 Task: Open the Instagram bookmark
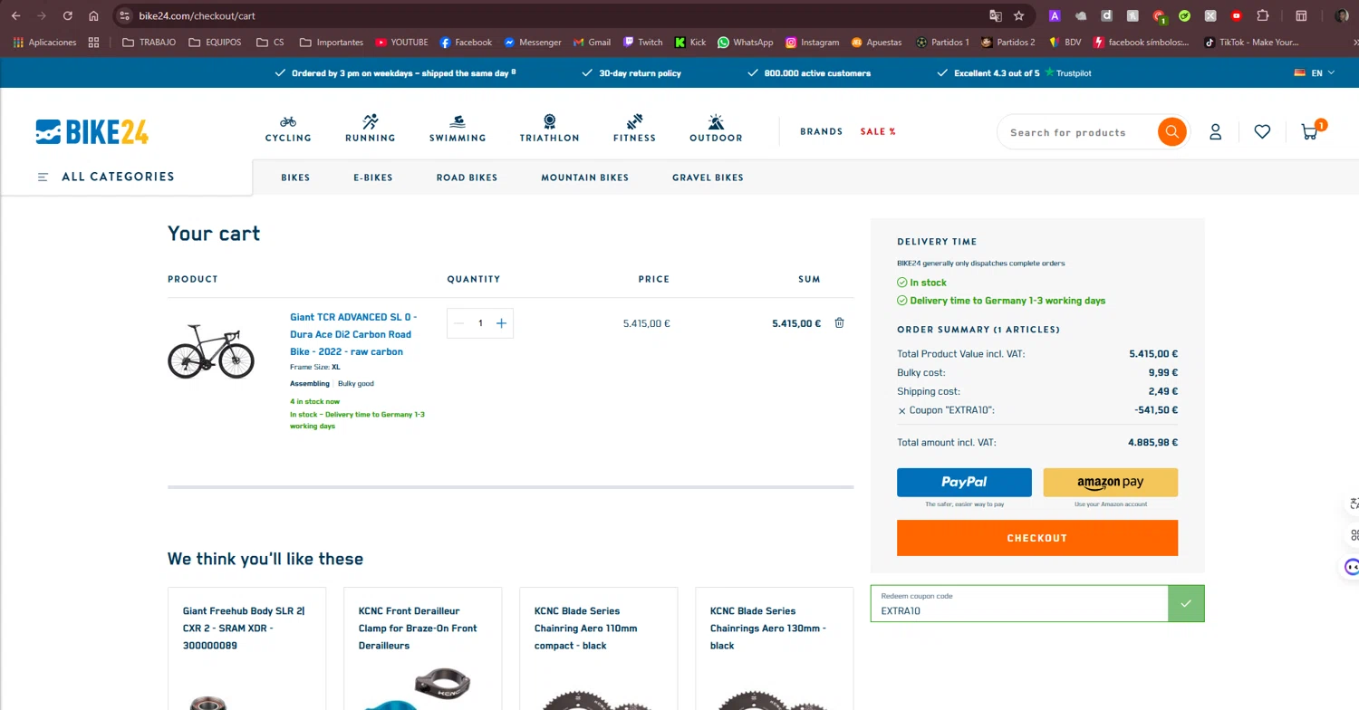pos(812,43)
